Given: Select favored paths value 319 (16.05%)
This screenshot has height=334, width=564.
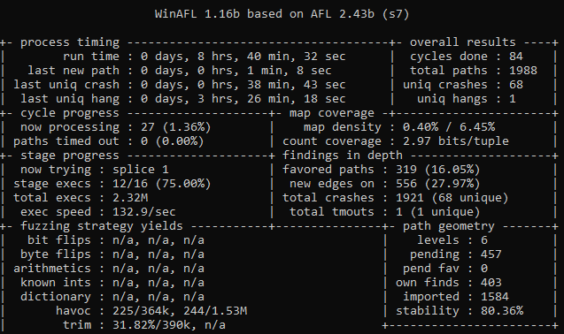Looking at the screenshot, I should point(438,170).
